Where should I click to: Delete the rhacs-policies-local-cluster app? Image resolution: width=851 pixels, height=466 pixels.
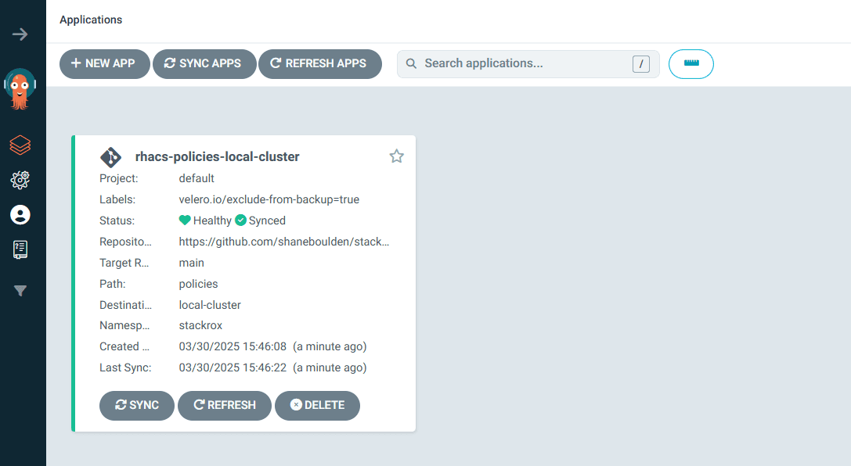pyautogui.click(x=317, y=406)
